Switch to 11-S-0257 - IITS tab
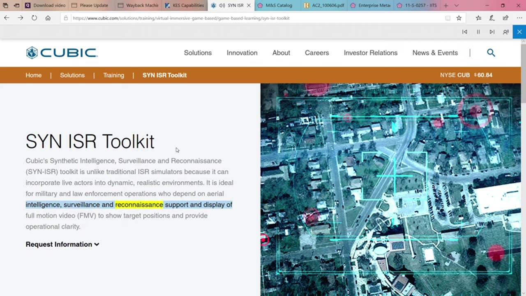 417,5
